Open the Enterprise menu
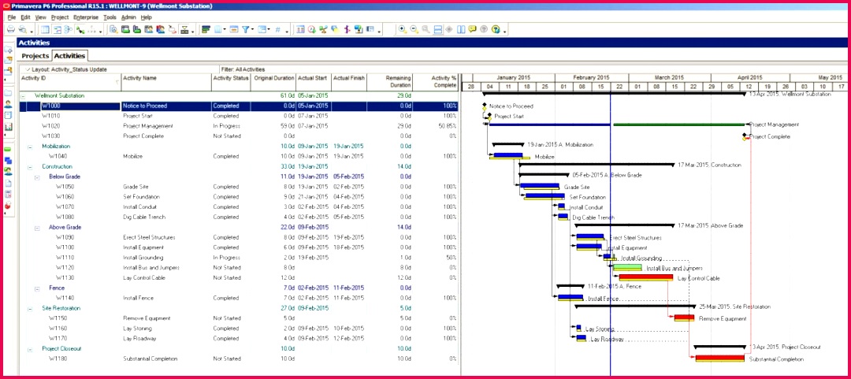Viewport: 851px width, 379px height. [x=87, y=17]
